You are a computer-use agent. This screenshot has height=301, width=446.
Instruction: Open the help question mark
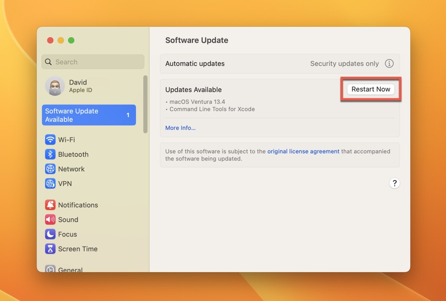[395, 183]
